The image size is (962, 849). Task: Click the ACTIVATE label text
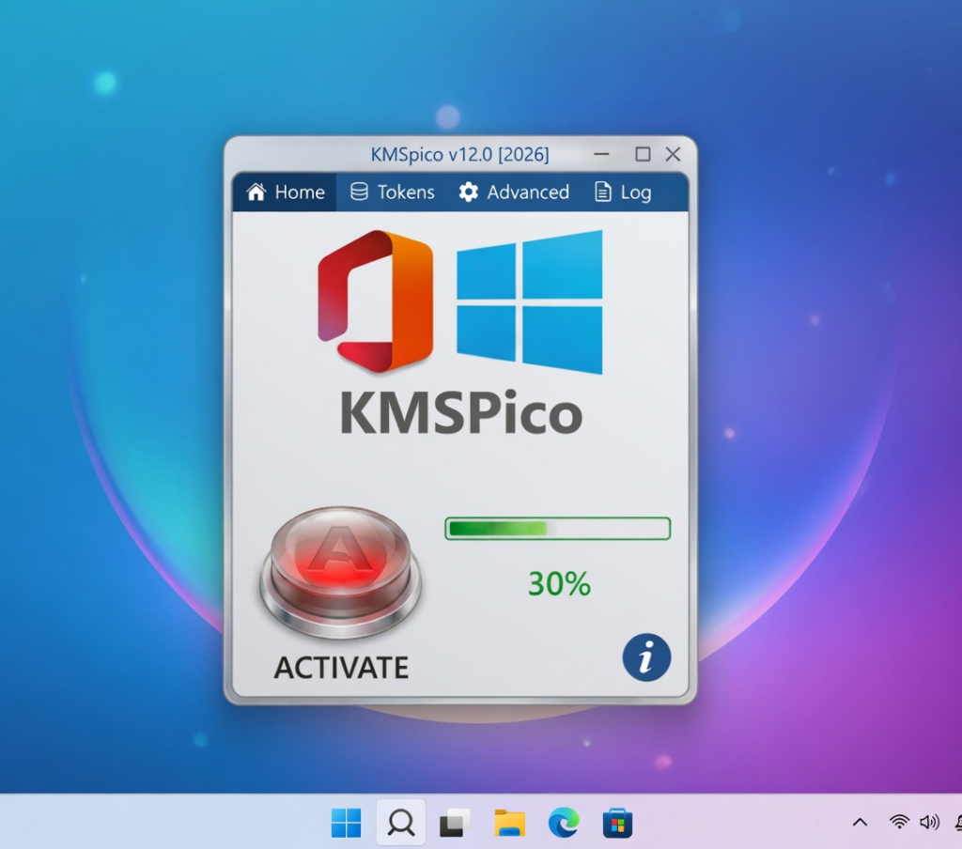[341, 668]
